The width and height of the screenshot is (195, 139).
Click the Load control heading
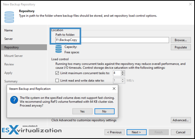pyautogui.click(x=60, y=59)
